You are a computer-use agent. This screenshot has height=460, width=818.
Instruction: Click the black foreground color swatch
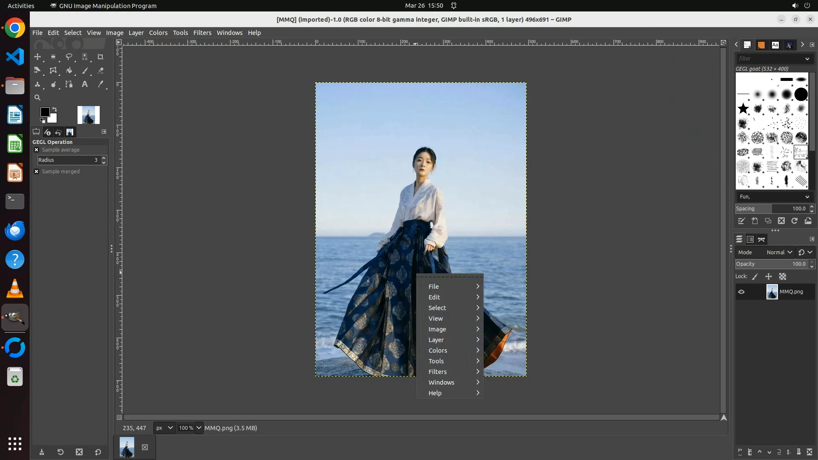pyautogui.click(x=44, y=112)
